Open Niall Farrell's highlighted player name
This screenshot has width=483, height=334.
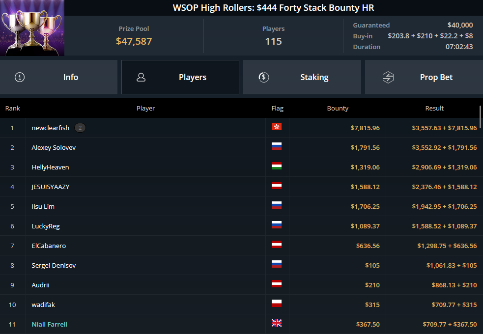49,324
